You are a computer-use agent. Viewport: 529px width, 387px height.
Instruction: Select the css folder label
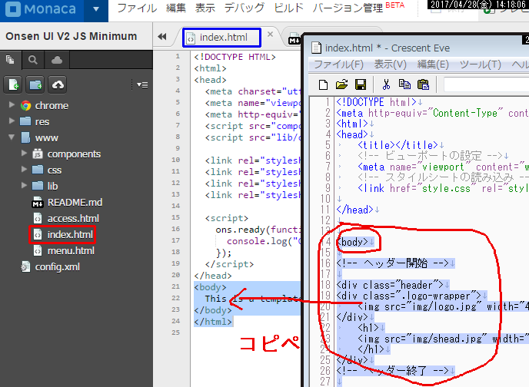click(x=55, y=170)
